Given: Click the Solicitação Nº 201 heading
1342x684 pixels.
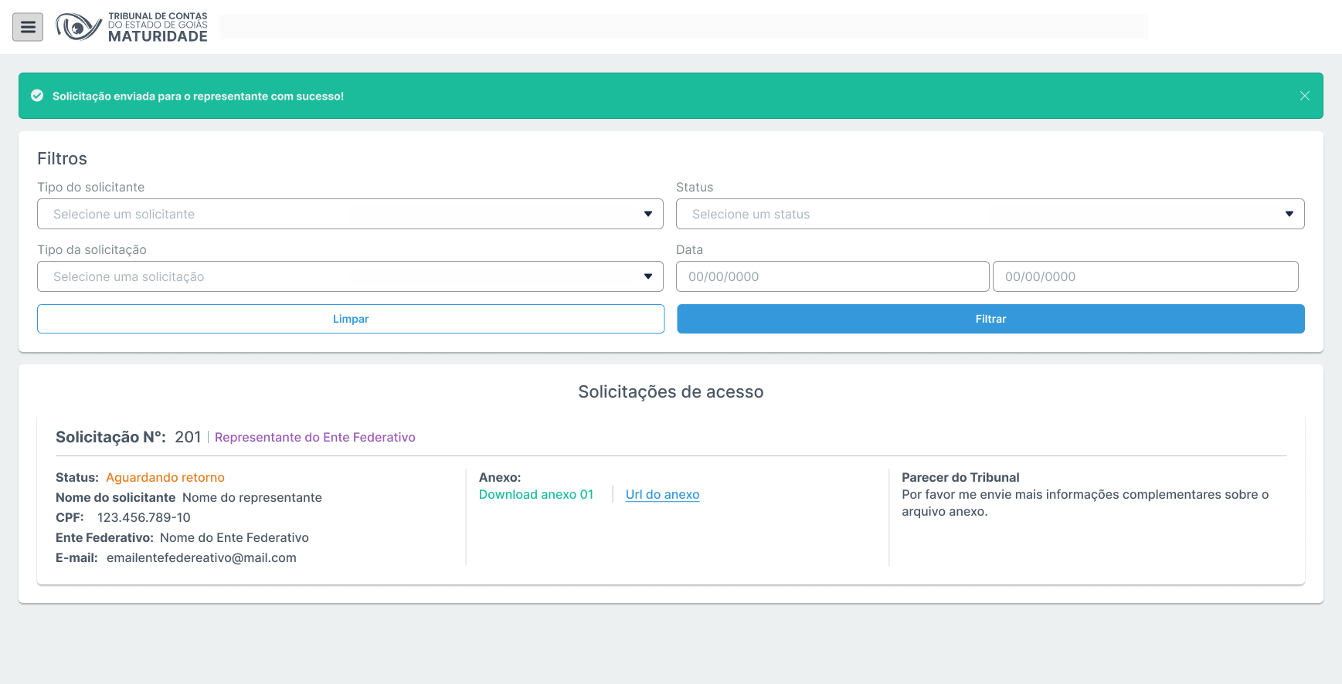Looking at the screenshot, I should tap(128, 437).
